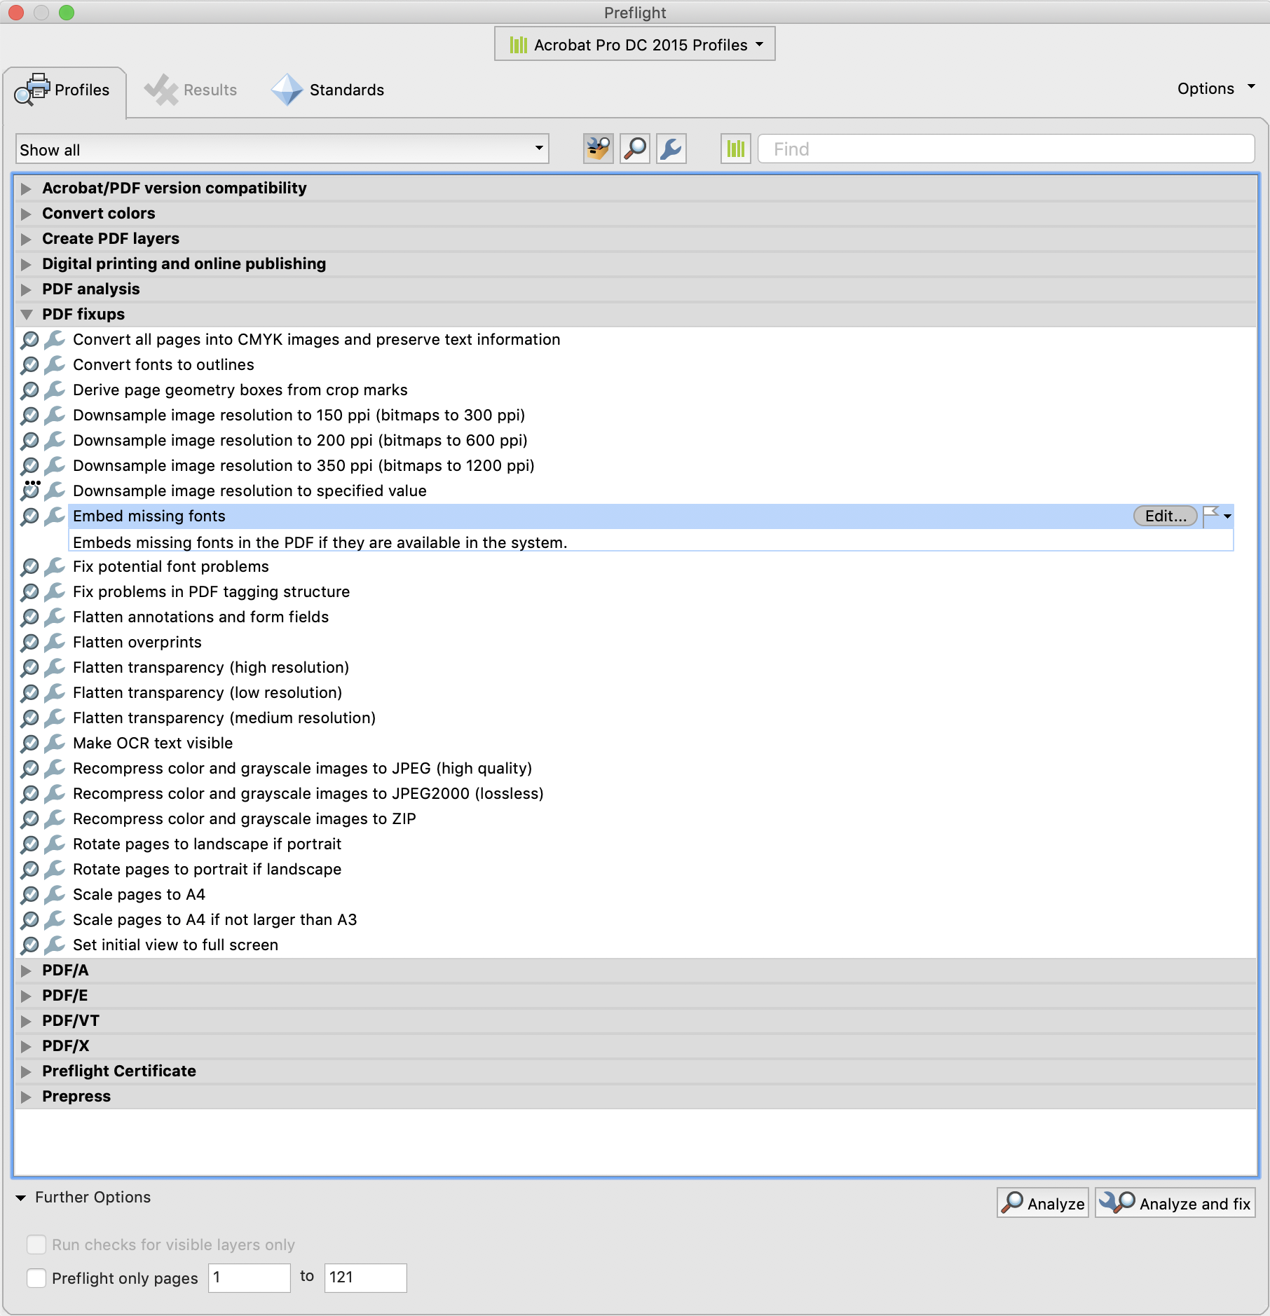
Task: Click the wrench icon beside Scale pages to A4
Action: click(x=55, y=895)
